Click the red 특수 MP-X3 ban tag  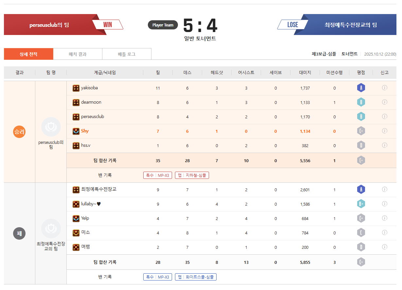158,175
